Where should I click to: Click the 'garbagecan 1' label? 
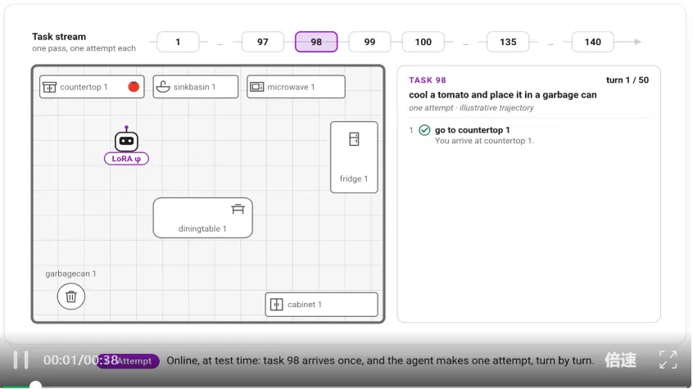(70, 274)
